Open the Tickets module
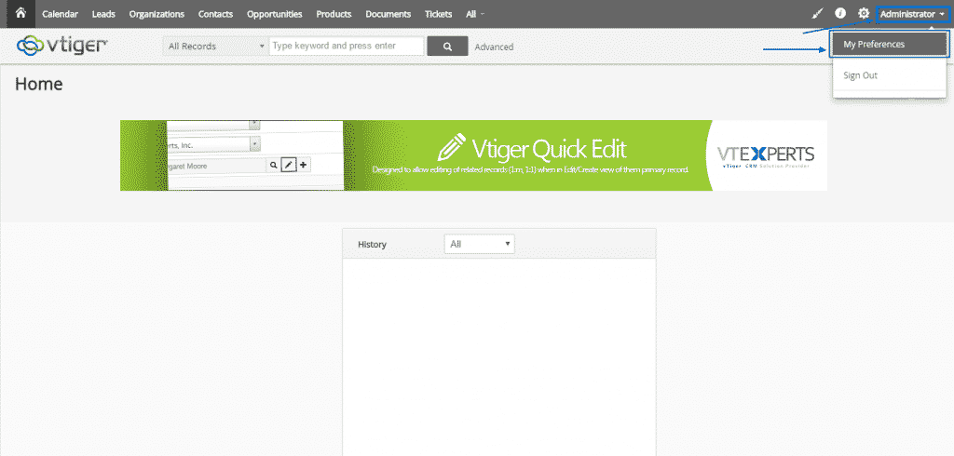 click(x=438, y=14)
